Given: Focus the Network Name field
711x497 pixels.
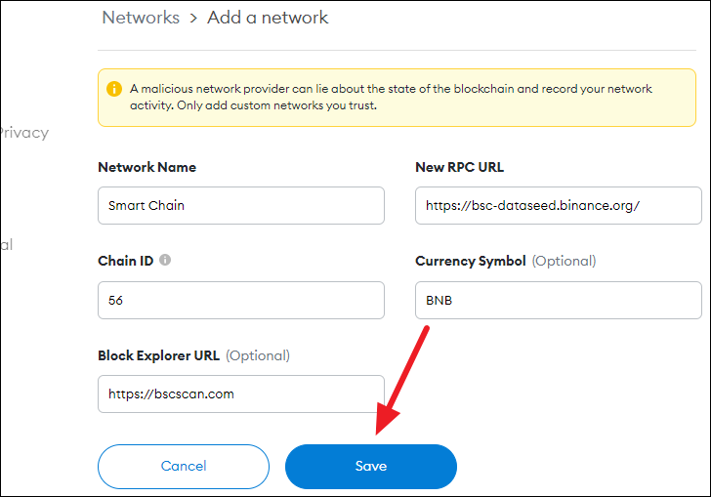Looking at the screenshot, I should 241,205.
